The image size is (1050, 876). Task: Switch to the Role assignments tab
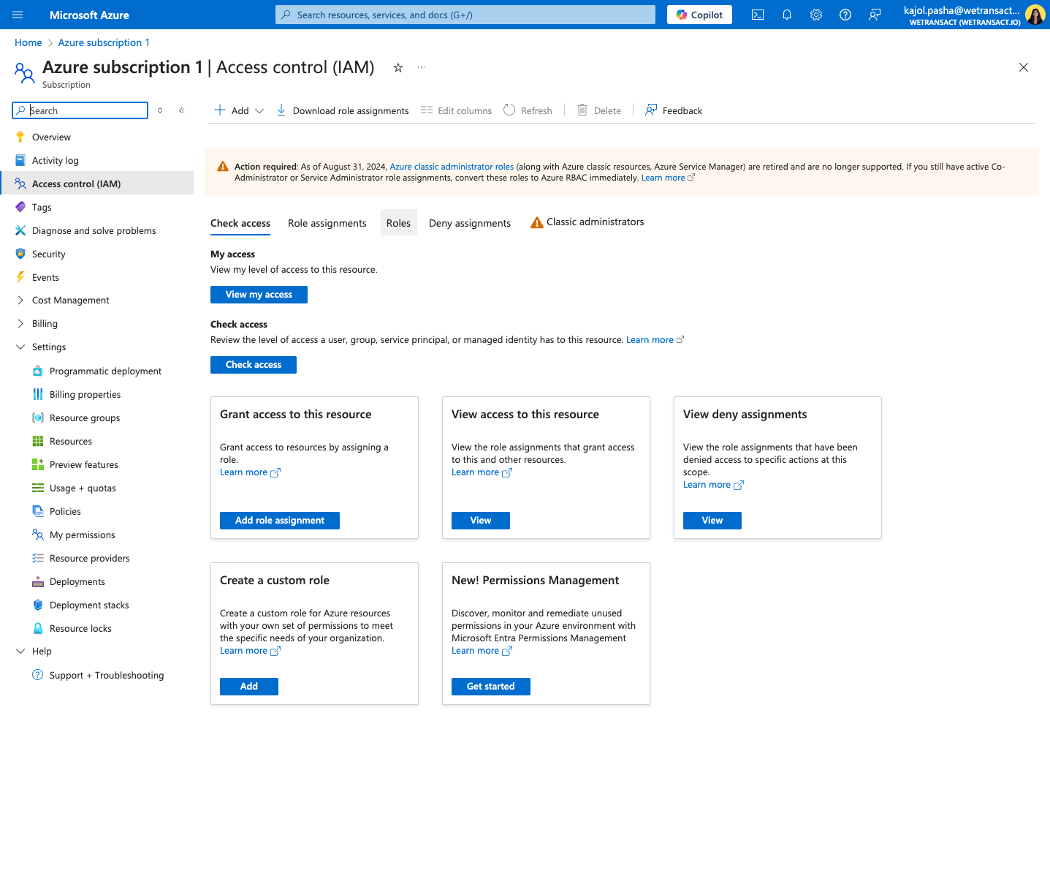327,223
